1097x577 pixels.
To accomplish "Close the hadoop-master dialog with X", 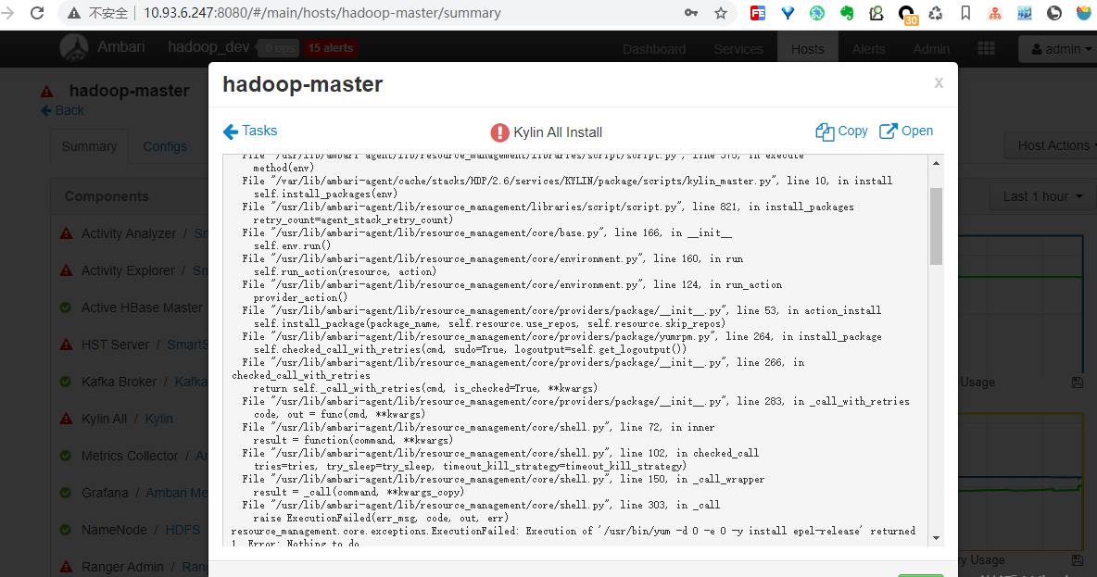I will tap(939, 83).
